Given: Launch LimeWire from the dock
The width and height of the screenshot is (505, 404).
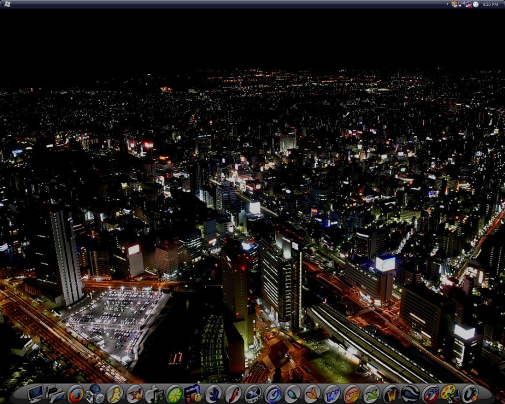Looking at the screenshot, I should coord(174,393).
